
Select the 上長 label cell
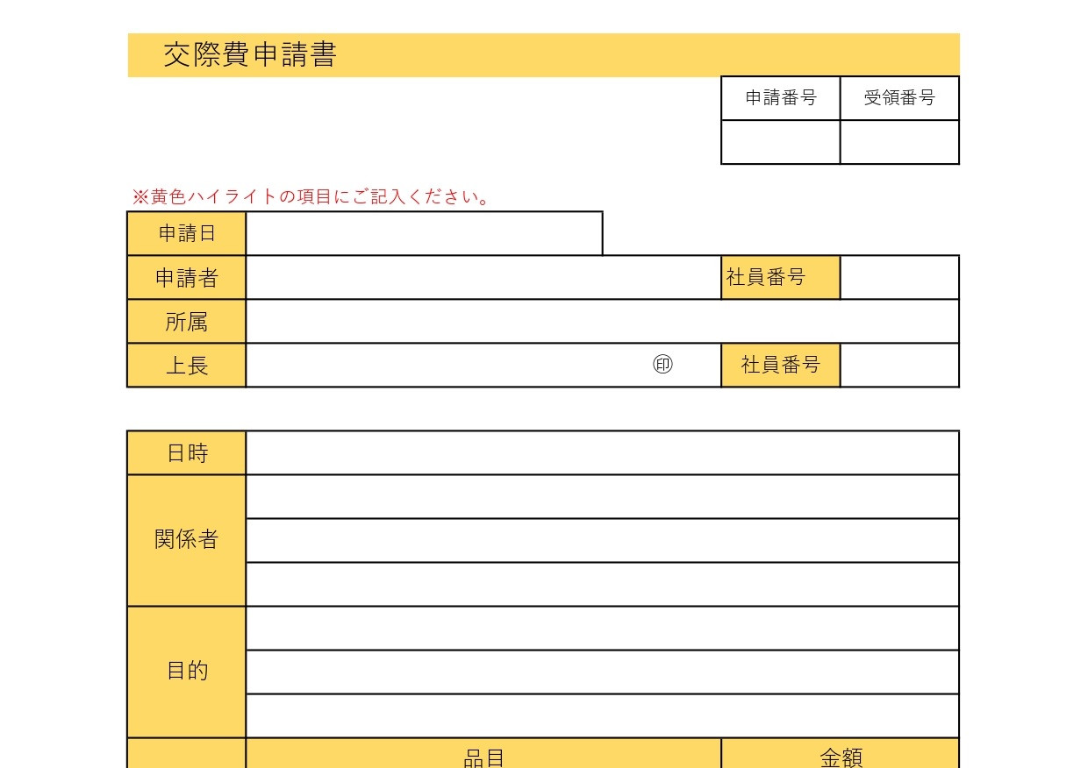click(x=186, y=365)
